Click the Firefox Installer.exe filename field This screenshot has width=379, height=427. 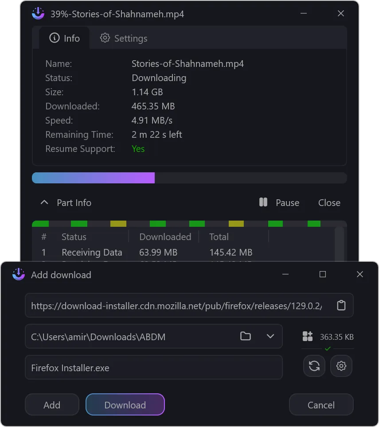pos(153,368)
